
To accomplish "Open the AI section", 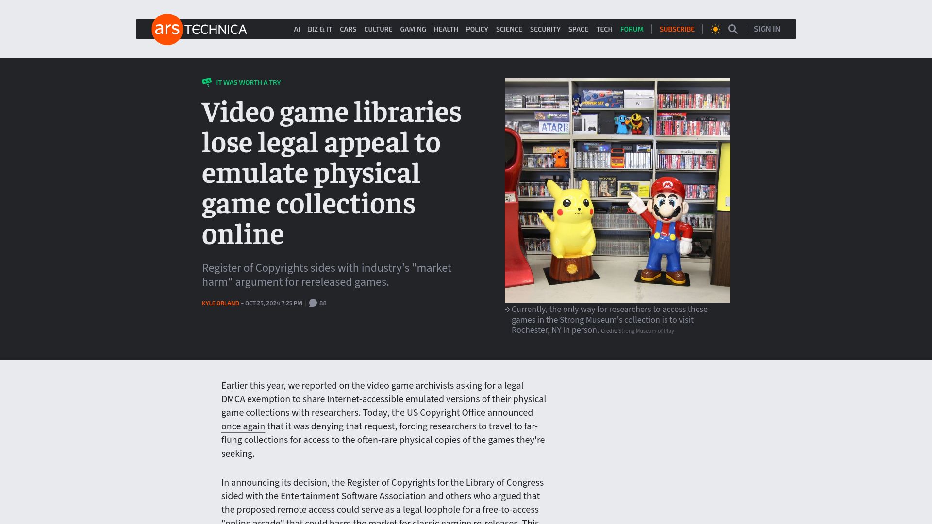I will [x=297, y=29].
